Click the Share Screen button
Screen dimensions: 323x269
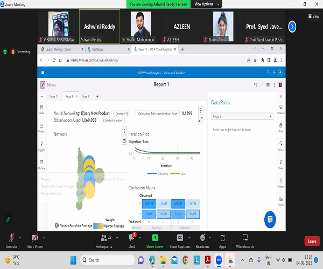point(155,241)
